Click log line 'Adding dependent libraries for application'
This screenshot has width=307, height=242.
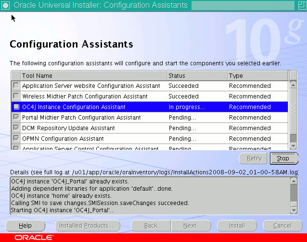pyautogui.click(x=92, y=189)
